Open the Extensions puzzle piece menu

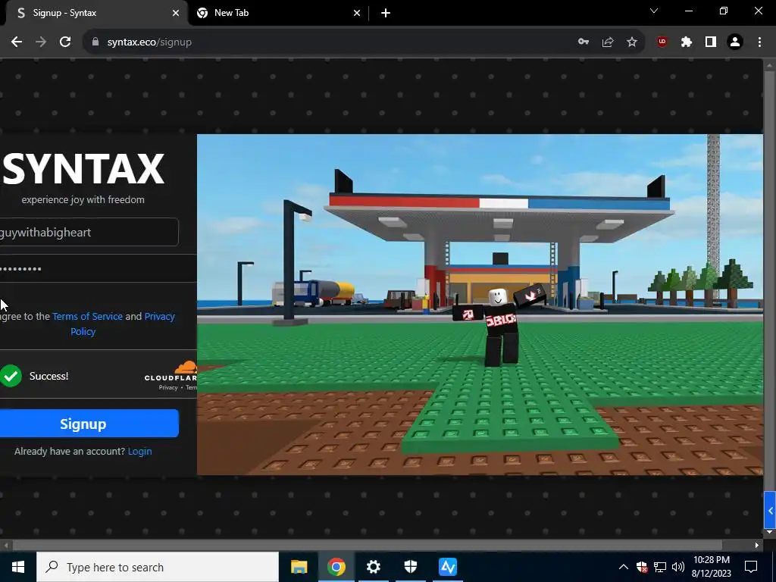686,42
